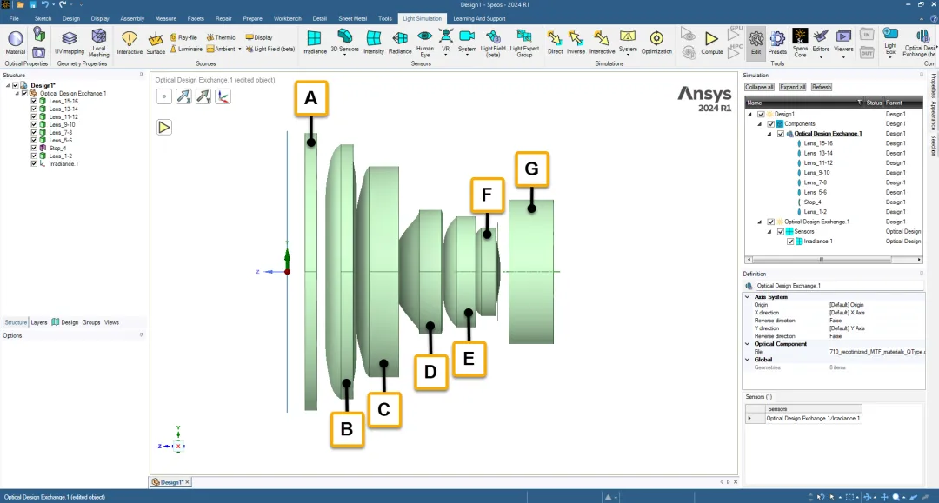Collapse the Optical Component section

[x=748, y=344]
